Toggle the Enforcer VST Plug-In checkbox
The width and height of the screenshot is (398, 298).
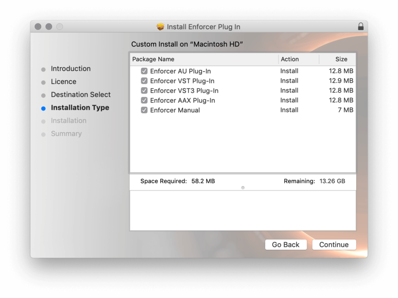coord(144,81)
